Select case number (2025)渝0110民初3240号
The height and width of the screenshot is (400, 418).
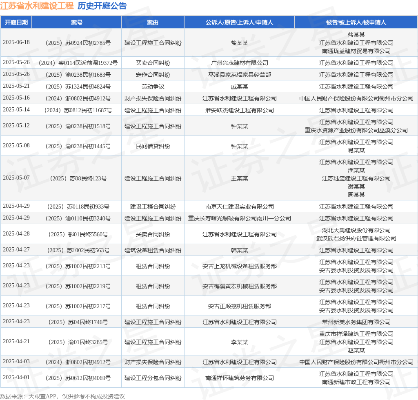pyautogui.click(x=77, y=218)
